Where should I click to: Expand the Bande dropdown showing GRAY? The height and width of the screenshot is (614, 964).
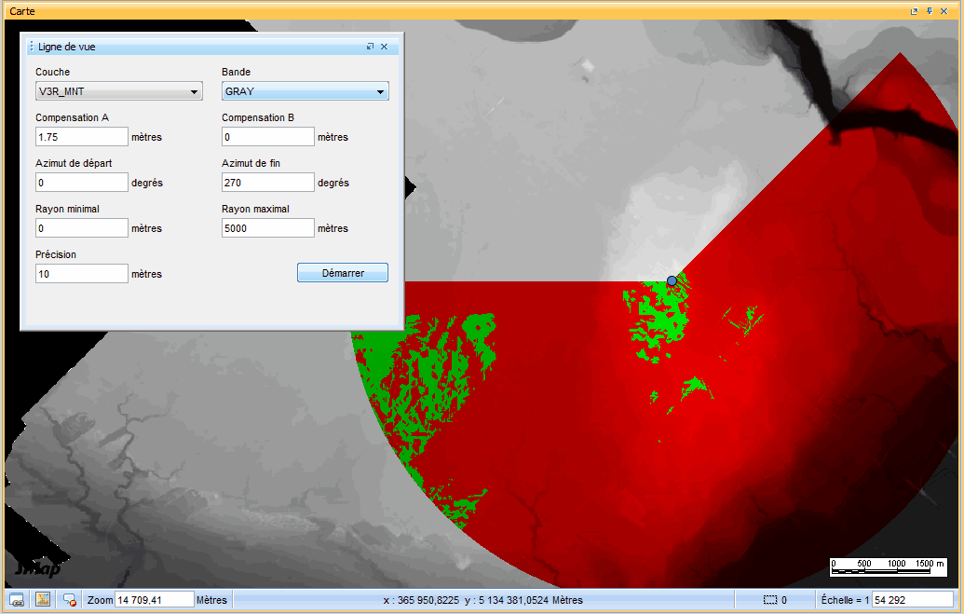coord(305,91)
